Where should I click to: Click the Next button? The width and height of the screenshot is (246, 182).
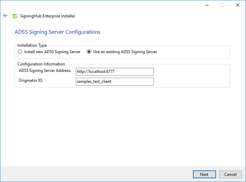pyautogui.click(x=204, y=174)
